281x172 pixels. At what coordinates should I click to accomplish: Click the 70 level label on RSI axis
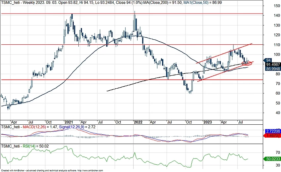[278, 152]
